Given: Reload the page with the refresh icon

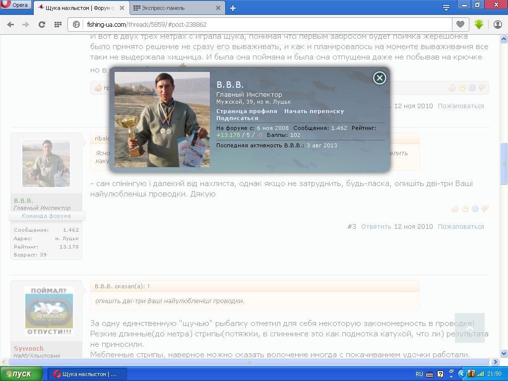Looking at the screenshot, I should click(x=42, y=24).
